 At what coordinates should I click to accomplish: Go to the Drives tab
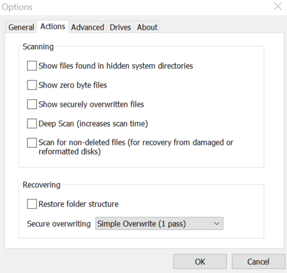pyautogui.click(x=120, y=27)
